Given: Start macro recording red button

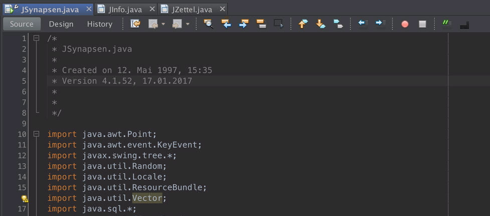Looking at the screenshot, I should coord(405,24).
